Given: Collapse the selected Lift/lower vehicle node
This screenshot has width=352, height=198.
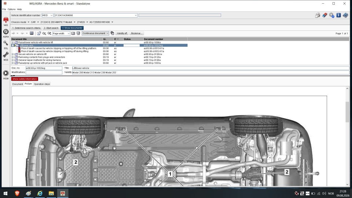Looking at the screenshot, I should point(13,45).
